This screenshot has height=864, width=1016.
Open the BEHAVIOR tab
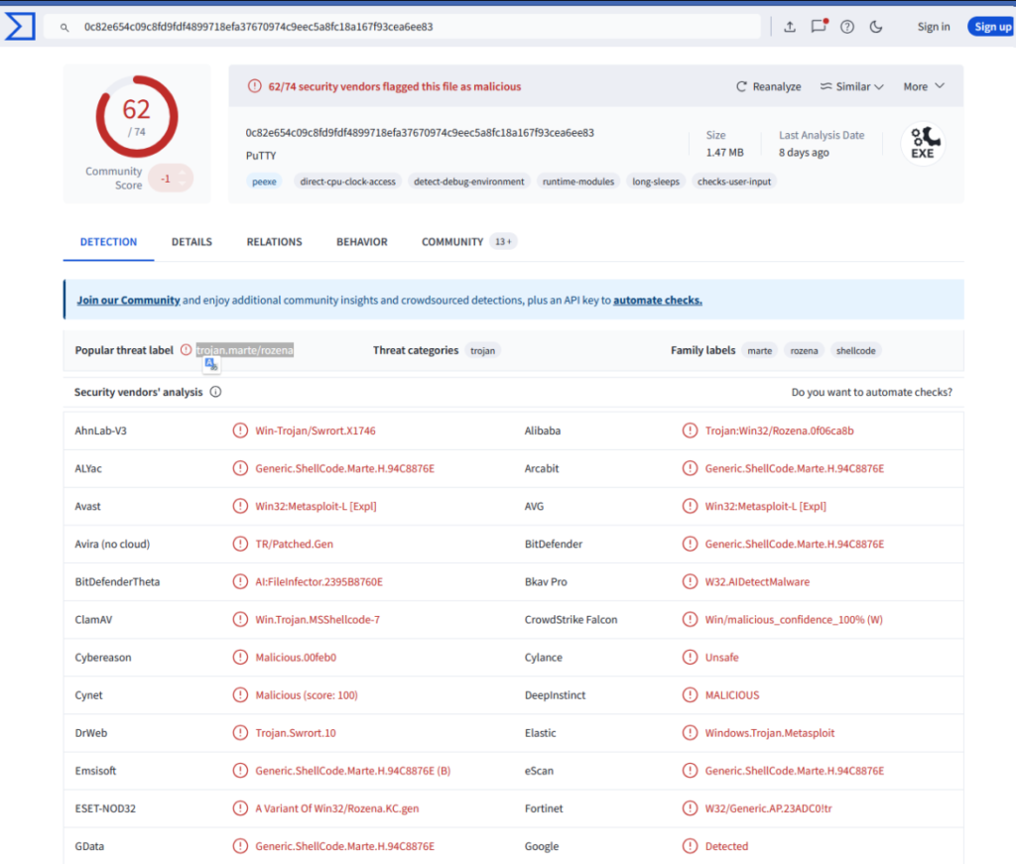[361, 242]
